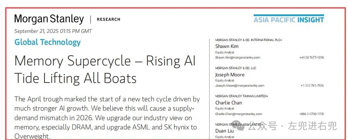The image size is (348, 140).
Task: Select analyst name Shawn Kim
Action: coord(227,46)
